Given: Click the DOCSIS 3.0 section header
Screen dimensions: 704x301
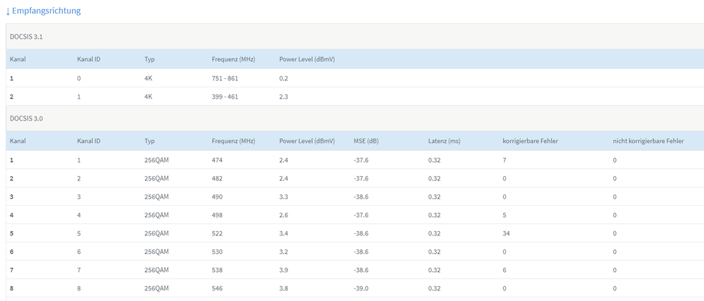Looking at the screenshot, I should (x=26, y=118).
